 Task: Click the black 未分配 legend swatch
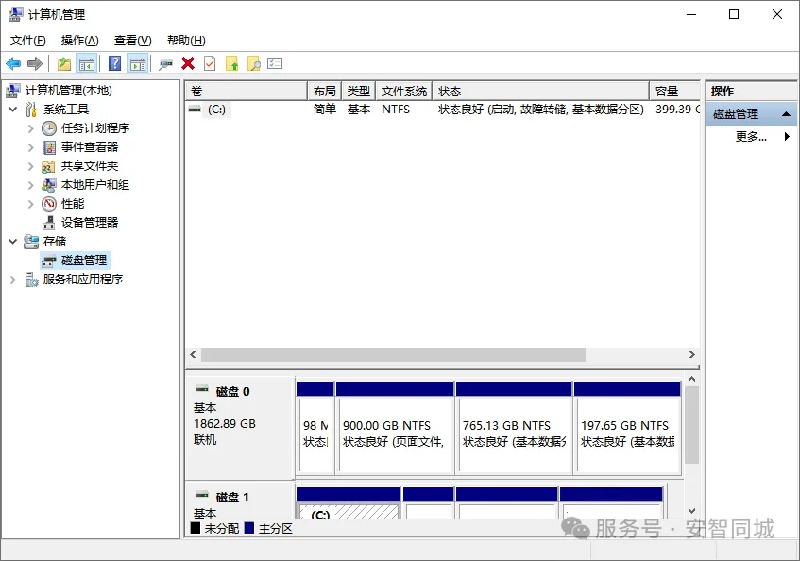(195, 528)
